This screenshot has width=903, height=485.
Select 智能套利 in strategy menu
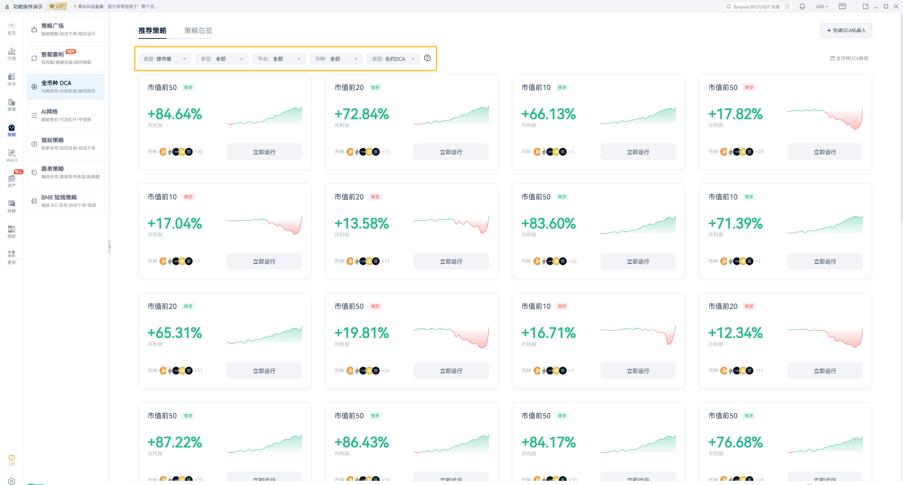point(66,58)
